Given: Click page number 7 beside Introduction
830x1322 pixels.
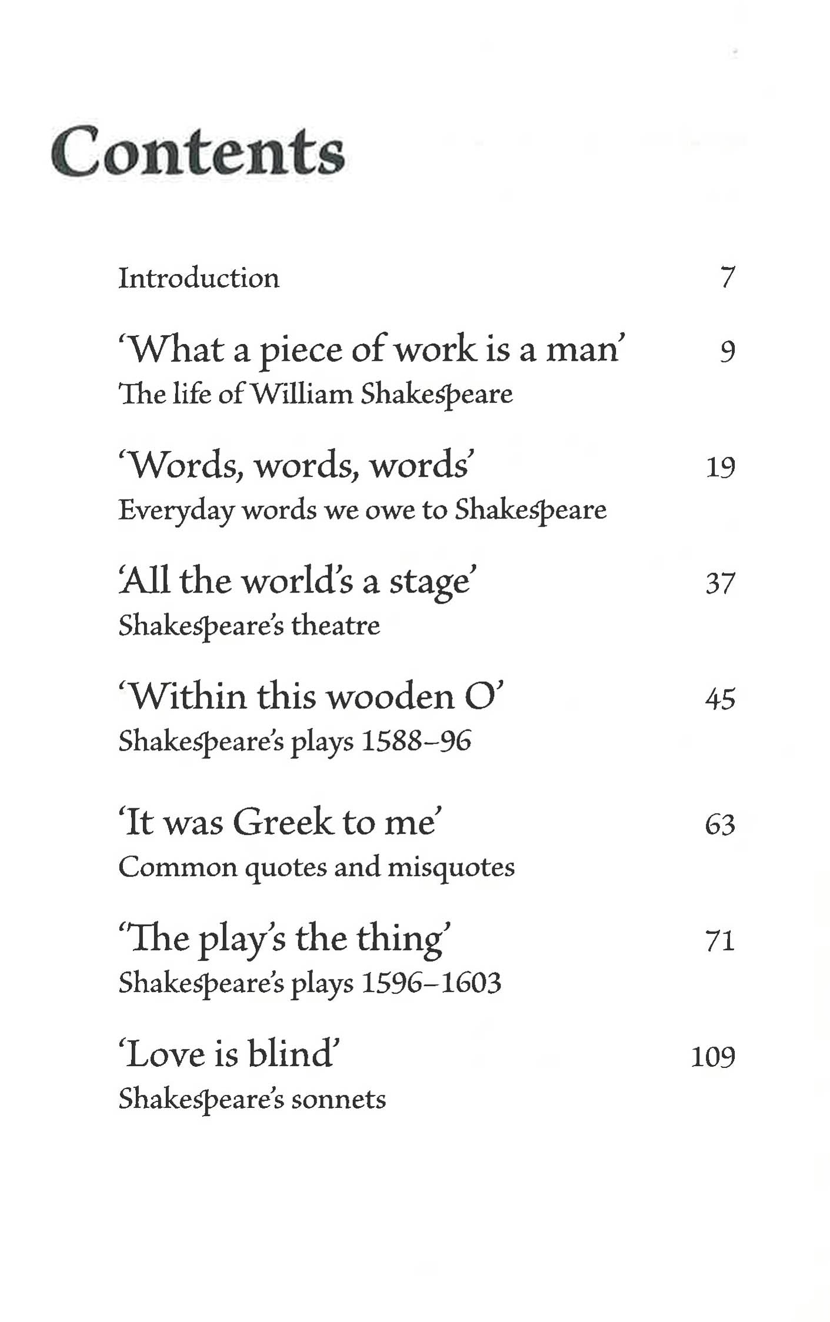Looking at the screenshot, I should point(728,278).
